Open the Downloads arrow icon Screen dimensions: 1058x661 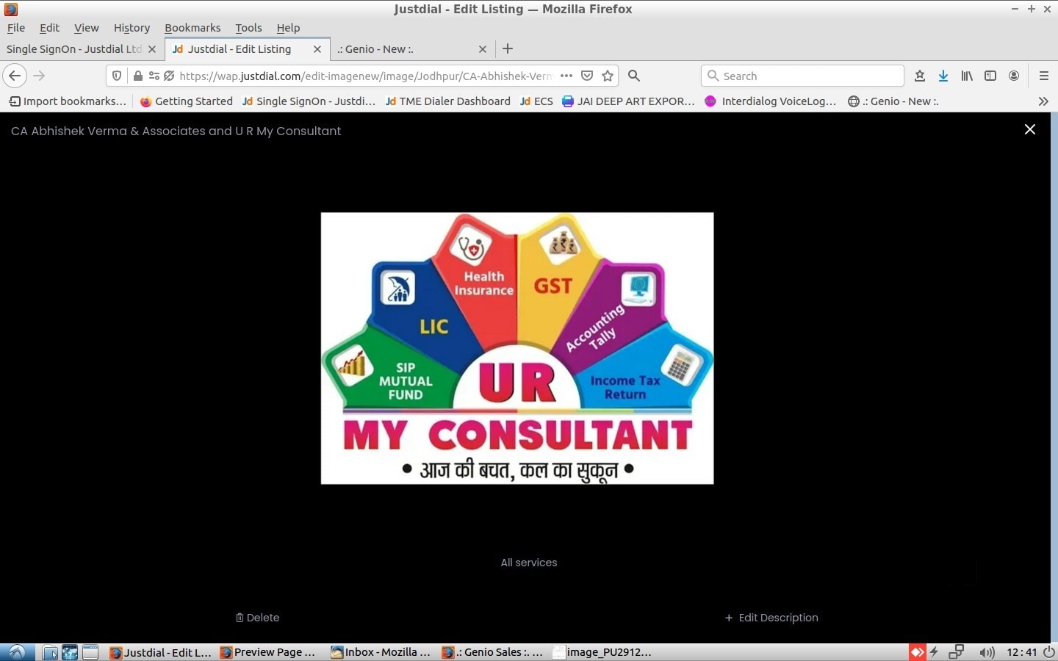click(x=943, y=76)
